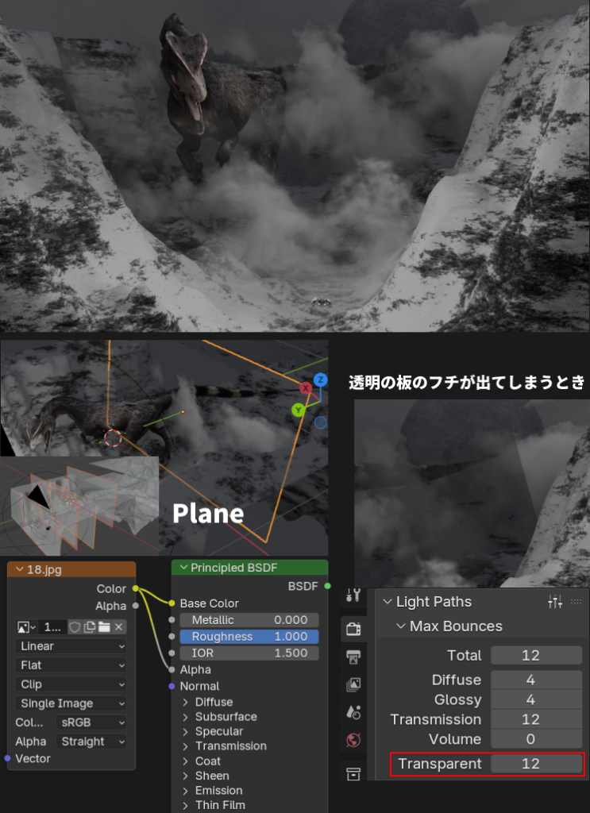The image size is (590, 813).
Task: Click the Roughness value slider
Action: coord(249,637)
